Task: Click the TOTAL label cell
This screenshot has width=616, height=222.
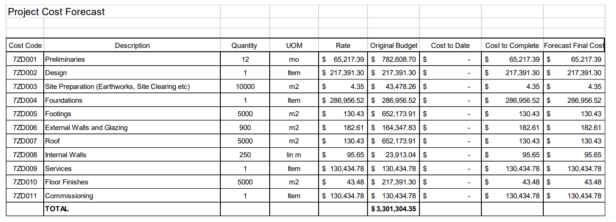Action: [132, 209]
